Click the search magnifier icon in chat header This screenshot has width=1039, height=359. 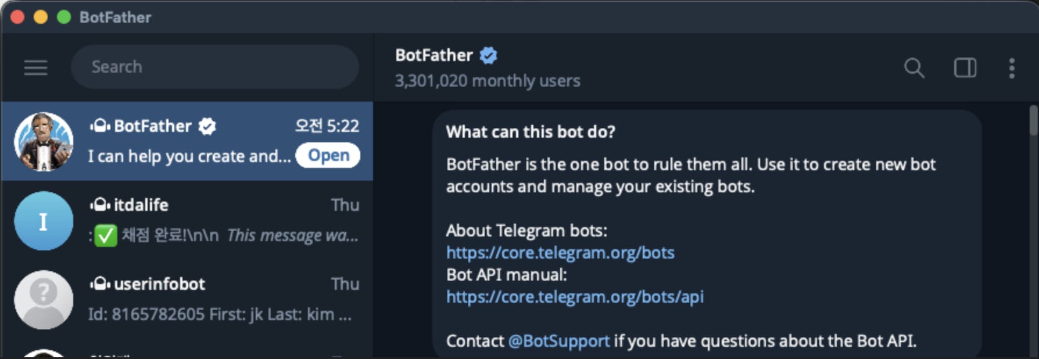[x=913, y=68]
